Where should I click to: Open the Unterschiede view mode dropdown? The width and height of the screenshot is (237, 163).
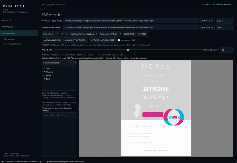click(x=50, y=34)
